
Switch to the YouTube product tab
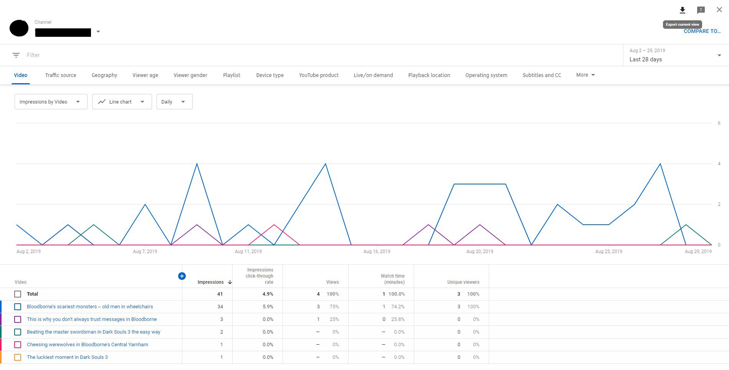pyautogui.click(x=319, y=75)
